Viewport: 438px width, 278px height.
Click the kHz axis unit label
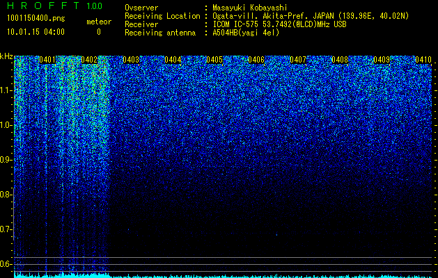click(6, 57)
